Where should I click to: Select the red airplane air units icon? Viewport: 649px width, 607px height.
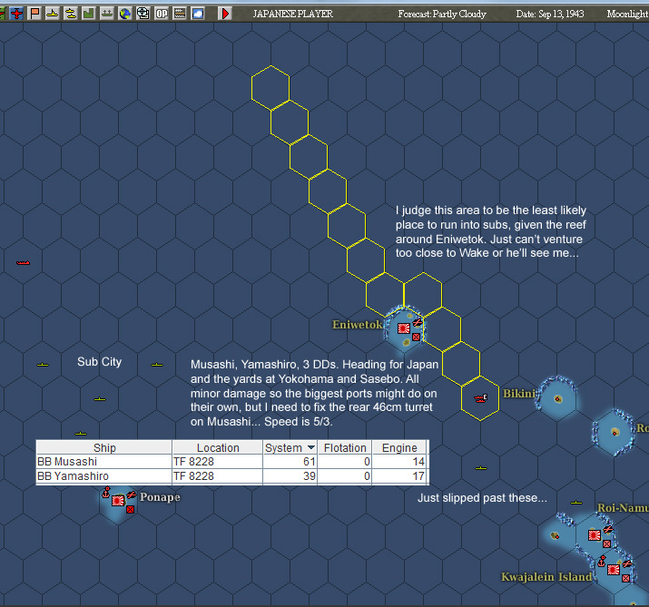(16, 14)
